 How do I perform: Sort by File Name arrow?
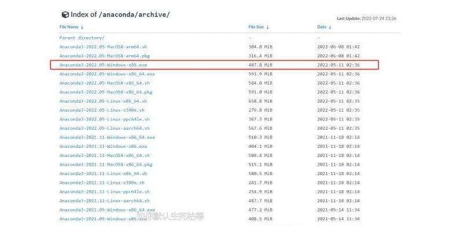(82, 27)
